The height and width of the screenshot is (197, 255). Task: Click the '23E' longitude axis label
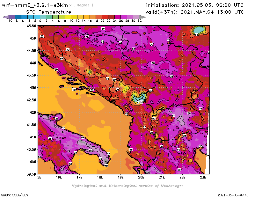pos(203,177)
